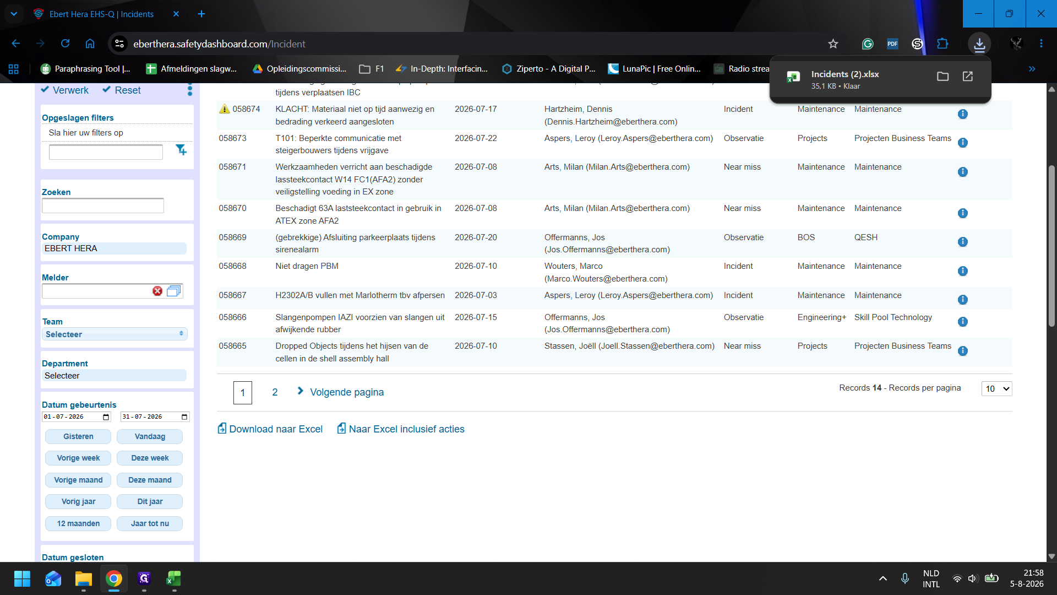Select the Deze maand date button
1057x595 pixels.
[150, 480]
